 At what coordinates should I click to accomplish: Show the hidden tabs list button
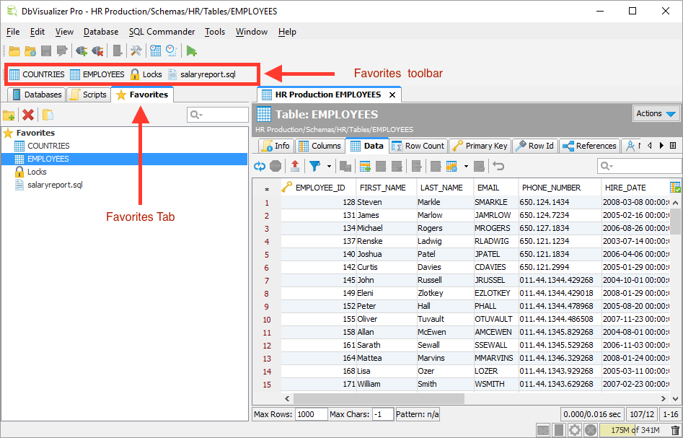click(x=673, y=146)
